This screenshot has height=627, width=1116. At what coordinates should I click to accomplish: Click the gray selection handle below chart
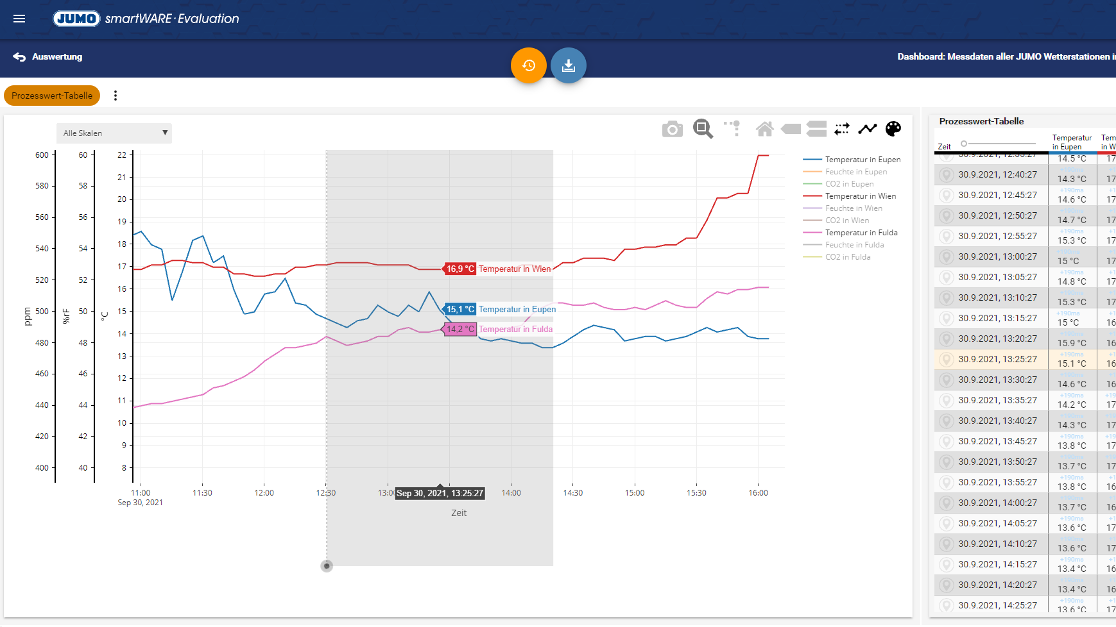pyautogui.click(x=327, y=566)
